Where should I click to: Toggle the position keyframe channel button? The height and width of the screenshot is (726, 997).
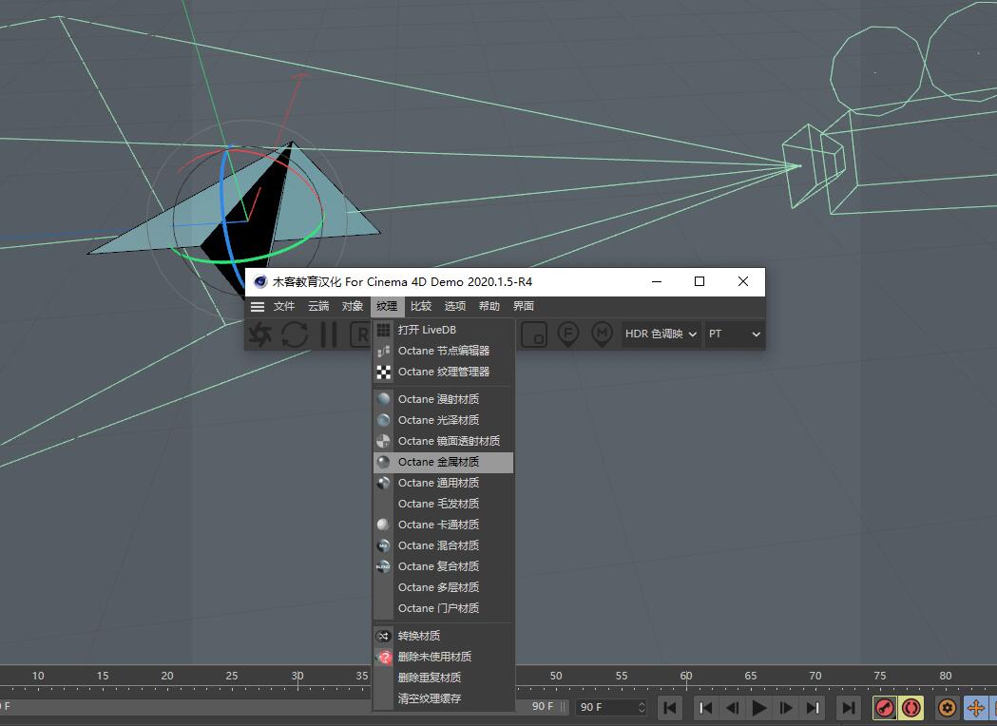click(x=975, y=708)
